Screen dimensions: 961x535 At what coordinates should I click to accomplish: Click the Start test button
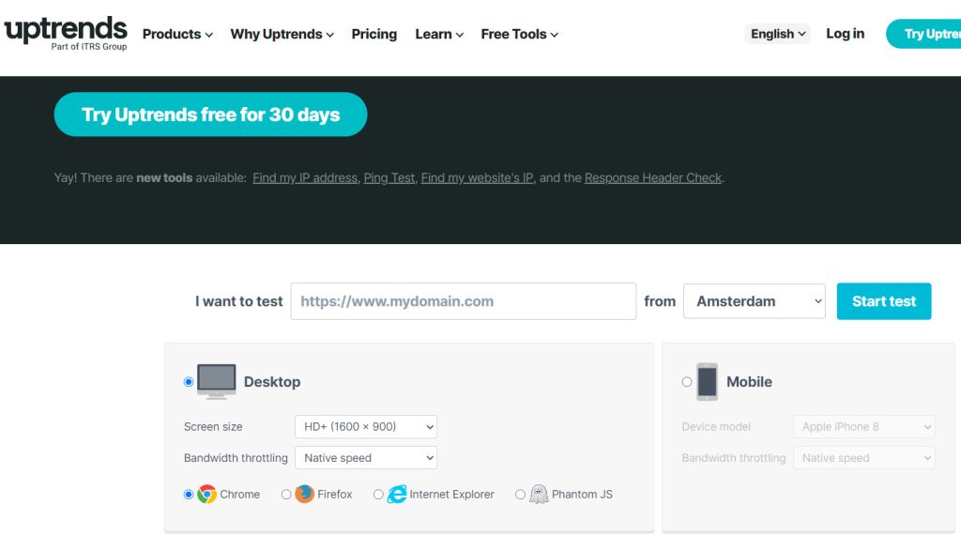tap(883, 301)
